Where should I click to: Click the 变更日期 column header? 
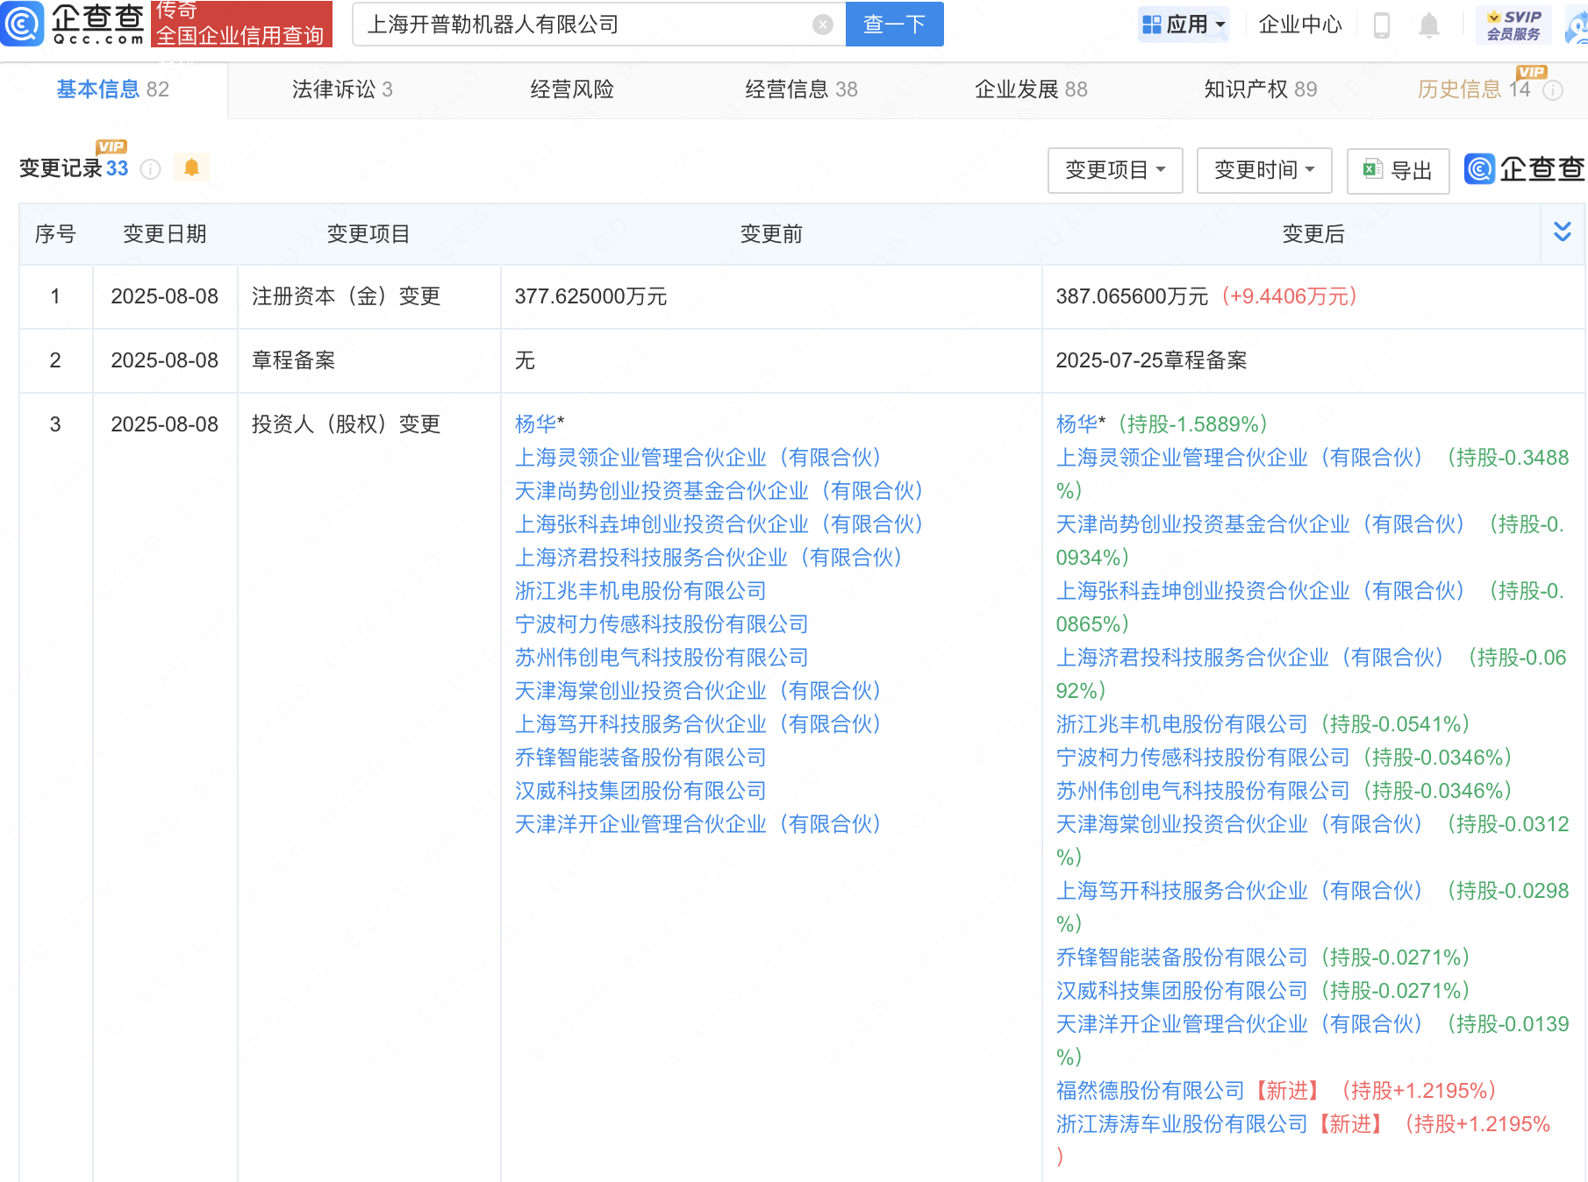point(165,234)
